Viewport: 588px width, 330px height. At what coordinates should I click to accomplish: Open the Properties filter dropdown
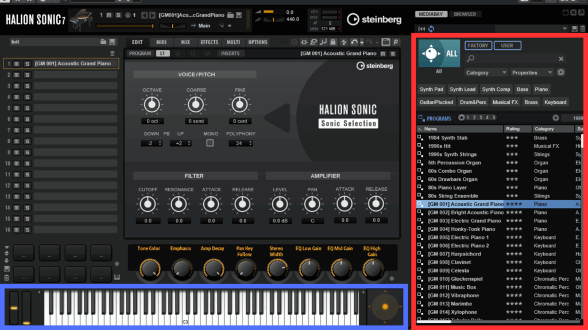tap(532, 73)
